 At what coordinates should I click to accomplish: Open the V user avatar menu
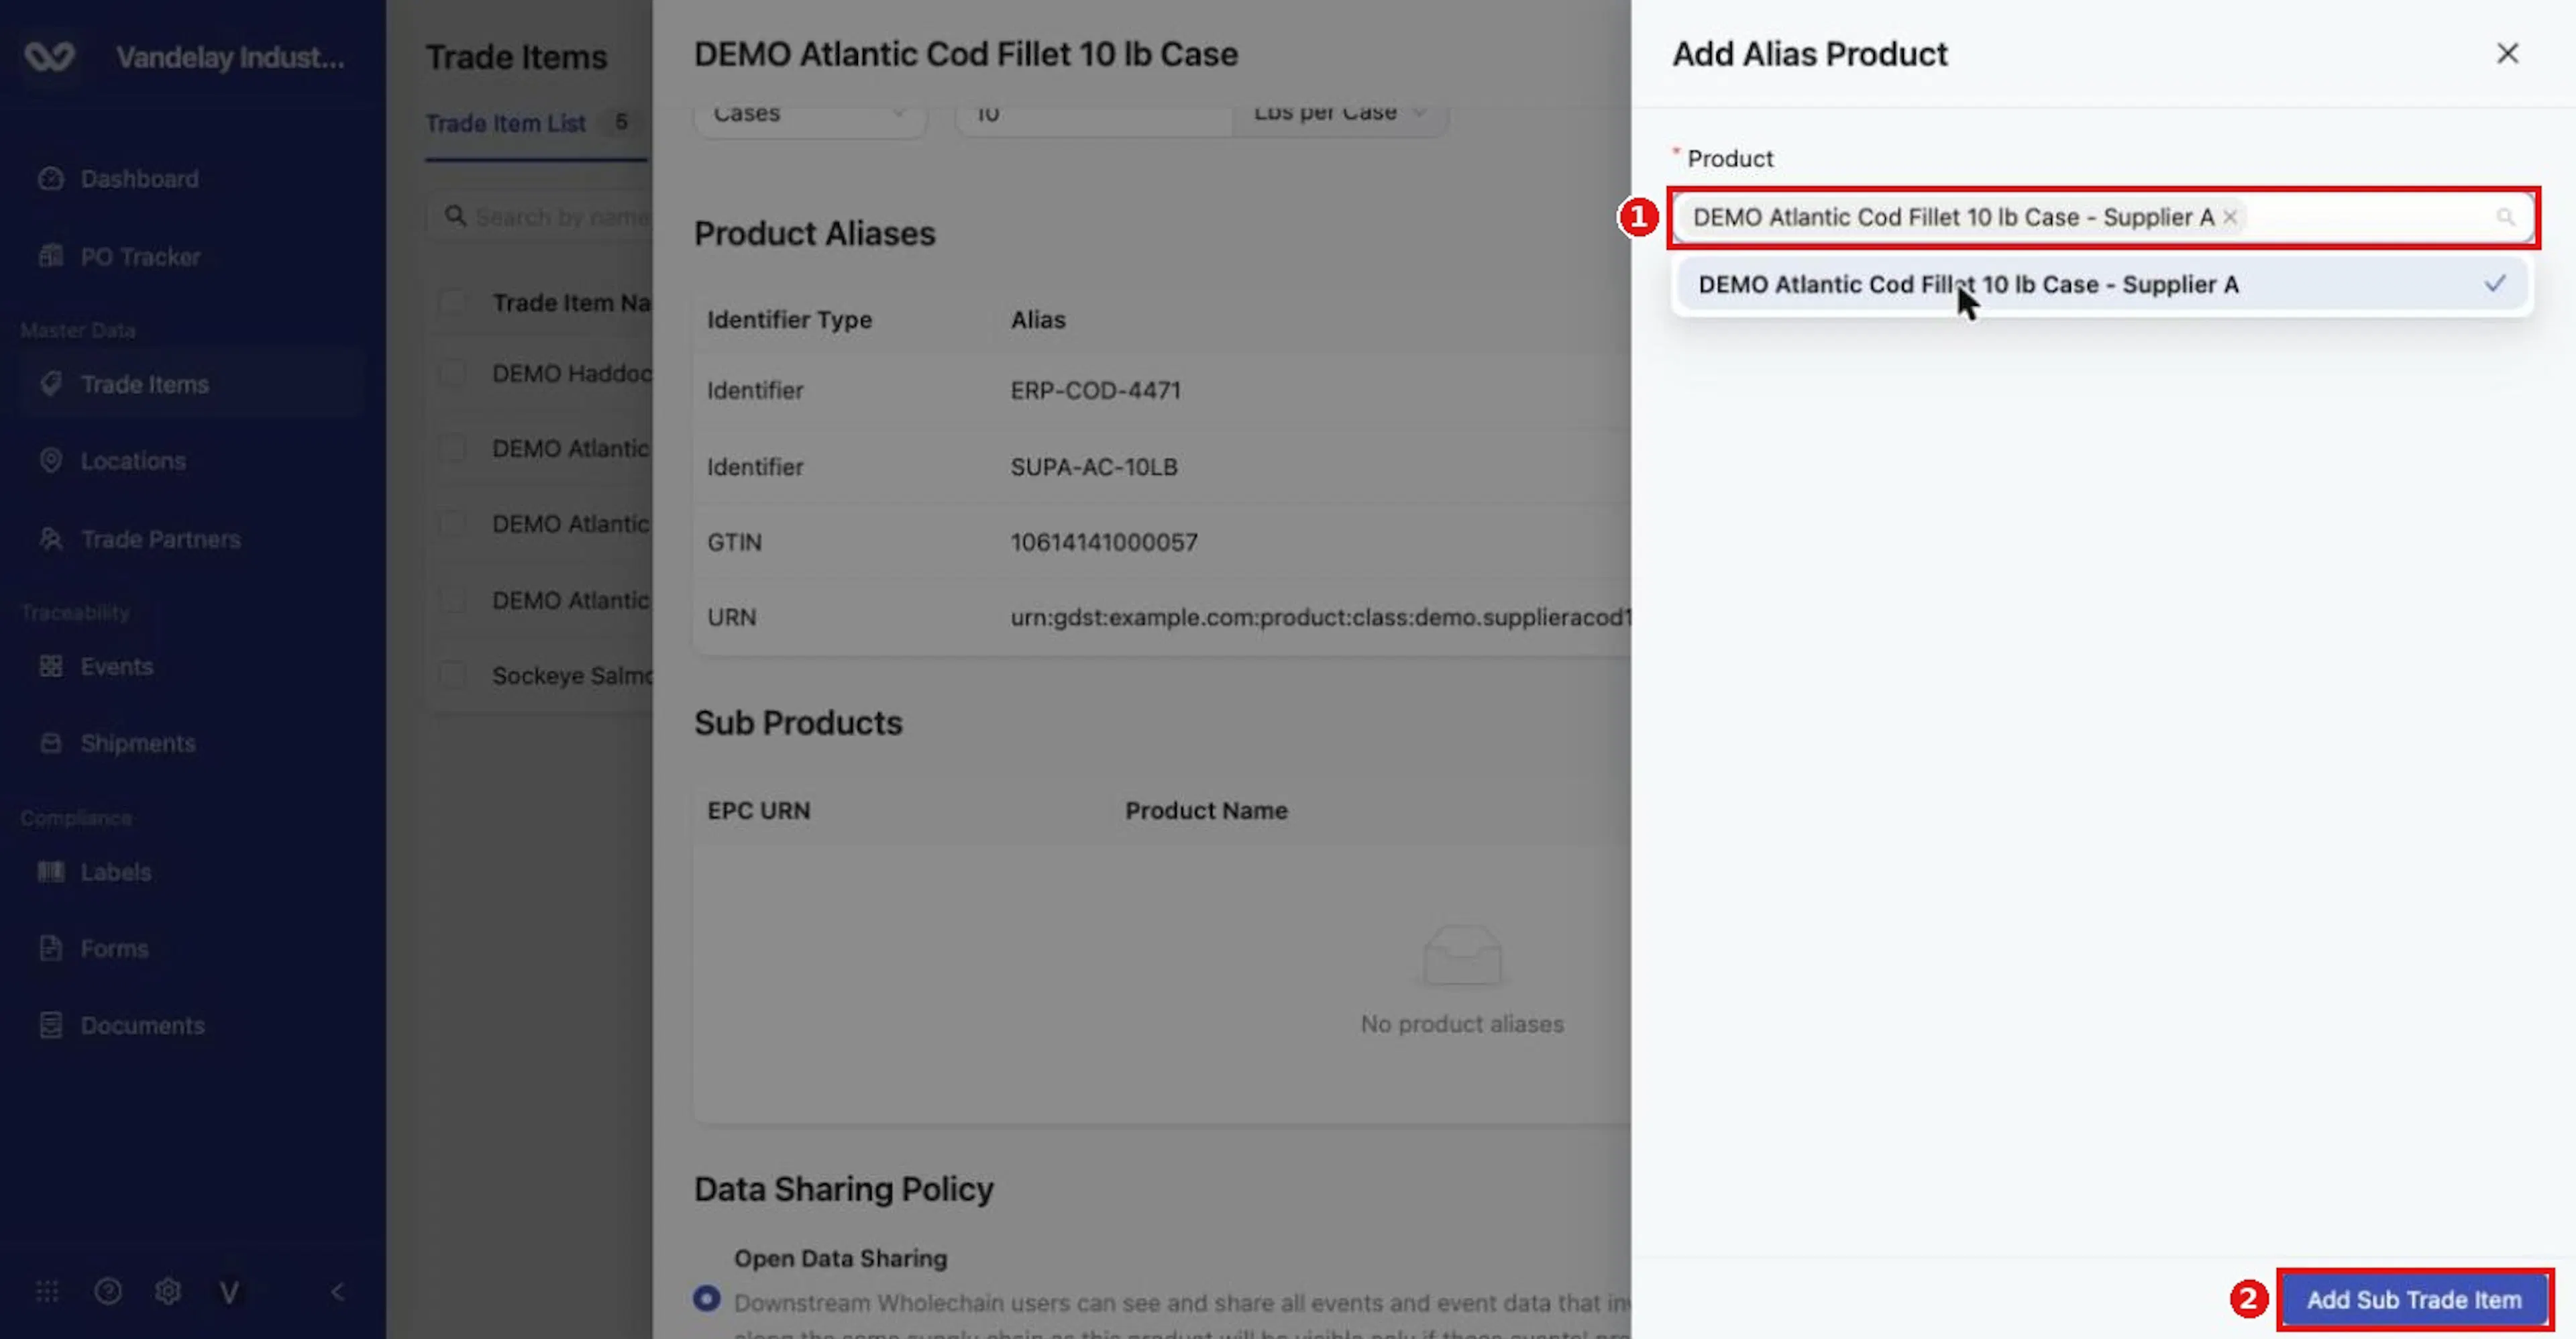coord(229,1293)
